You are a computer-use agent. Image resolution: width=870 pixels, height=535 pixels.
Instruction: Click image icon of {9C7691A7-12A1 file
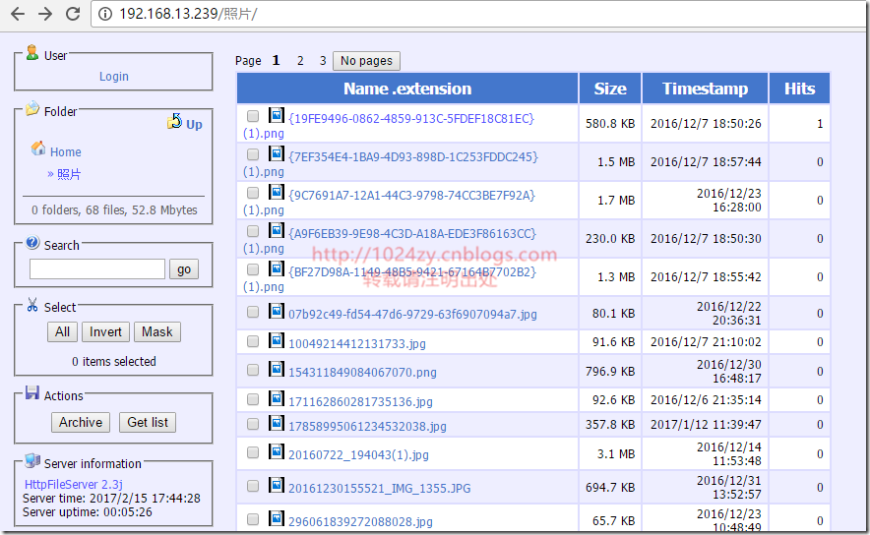(x=276, y=192)
